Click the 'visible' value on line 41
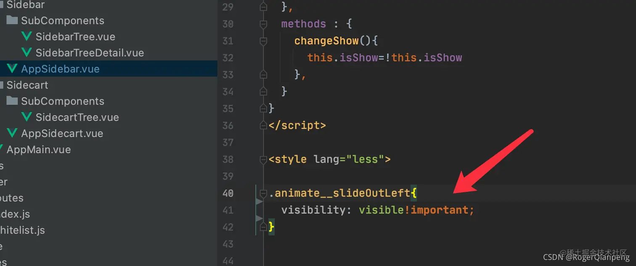The height and width of the screenshot is (266, 636). pyautogui.click(x=382, y=210)
